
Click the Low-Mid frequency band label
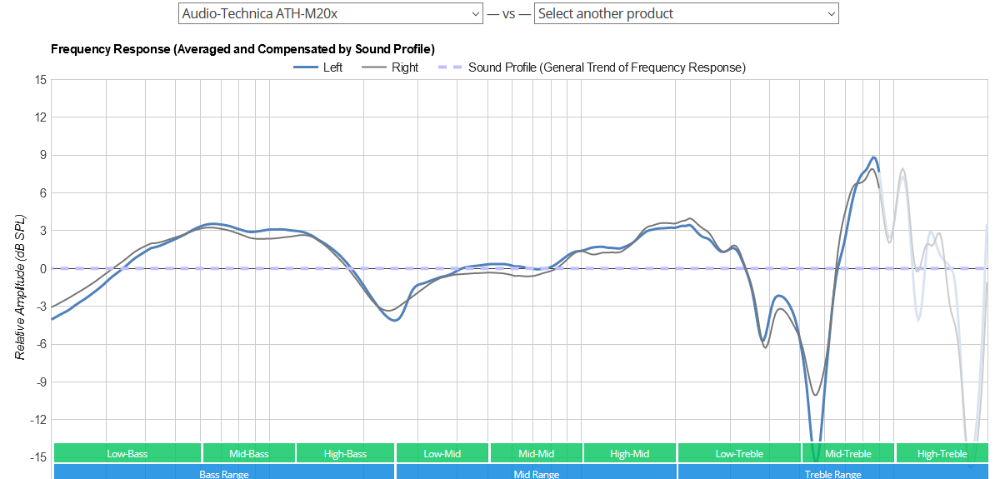coord(442,454)
